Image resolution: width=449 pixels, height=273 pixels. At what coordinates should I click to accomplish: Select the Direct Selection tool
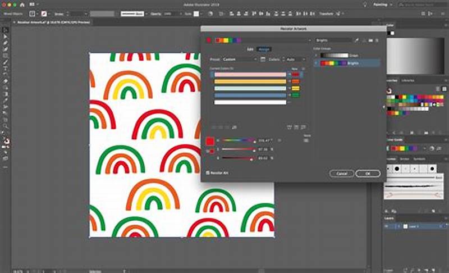click(6, 37)
